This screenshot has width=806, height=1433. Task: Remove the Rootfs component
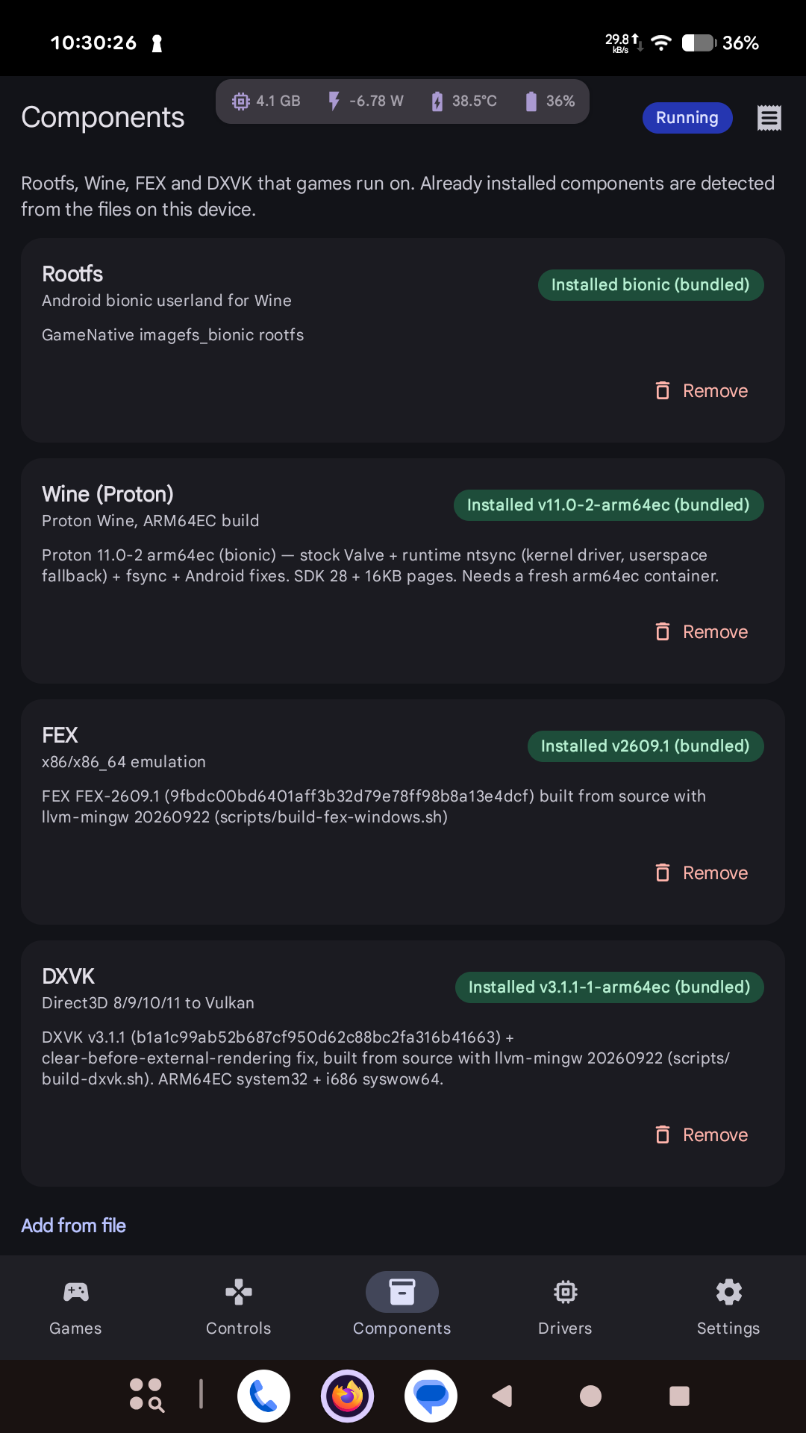[702, 390]
